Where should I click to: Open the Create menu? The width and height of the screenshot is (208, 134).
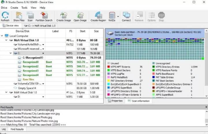click(14, 8)
